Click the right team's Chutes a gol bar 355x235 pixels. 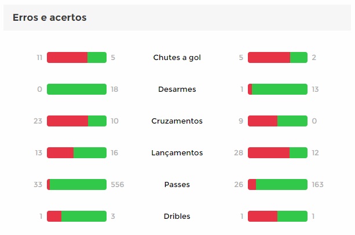[277, 58]
